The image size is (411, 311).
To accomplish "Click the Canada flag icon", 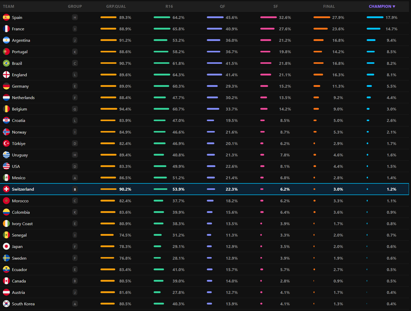I will (6, 281).
